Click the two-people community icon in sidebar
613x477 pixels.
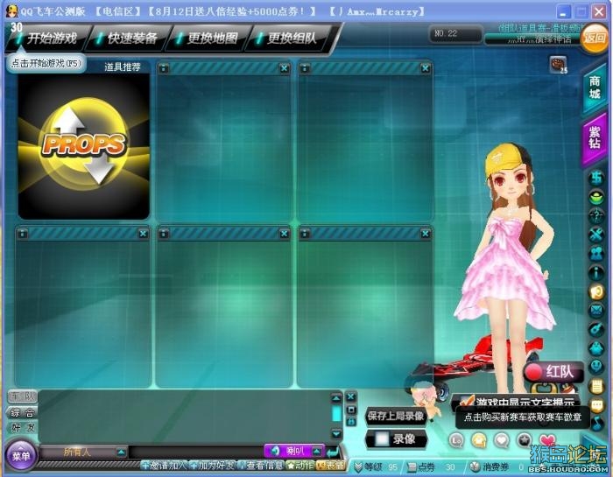596,254
